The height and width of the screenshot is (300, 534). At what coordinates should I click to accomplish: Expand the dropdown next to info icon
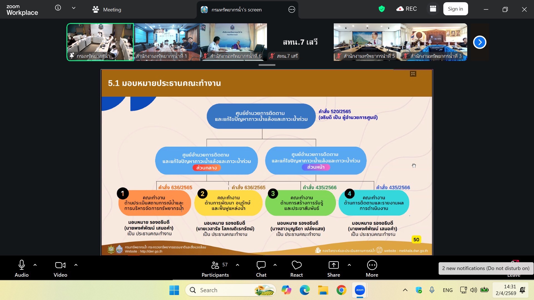[x=74, y=8]
